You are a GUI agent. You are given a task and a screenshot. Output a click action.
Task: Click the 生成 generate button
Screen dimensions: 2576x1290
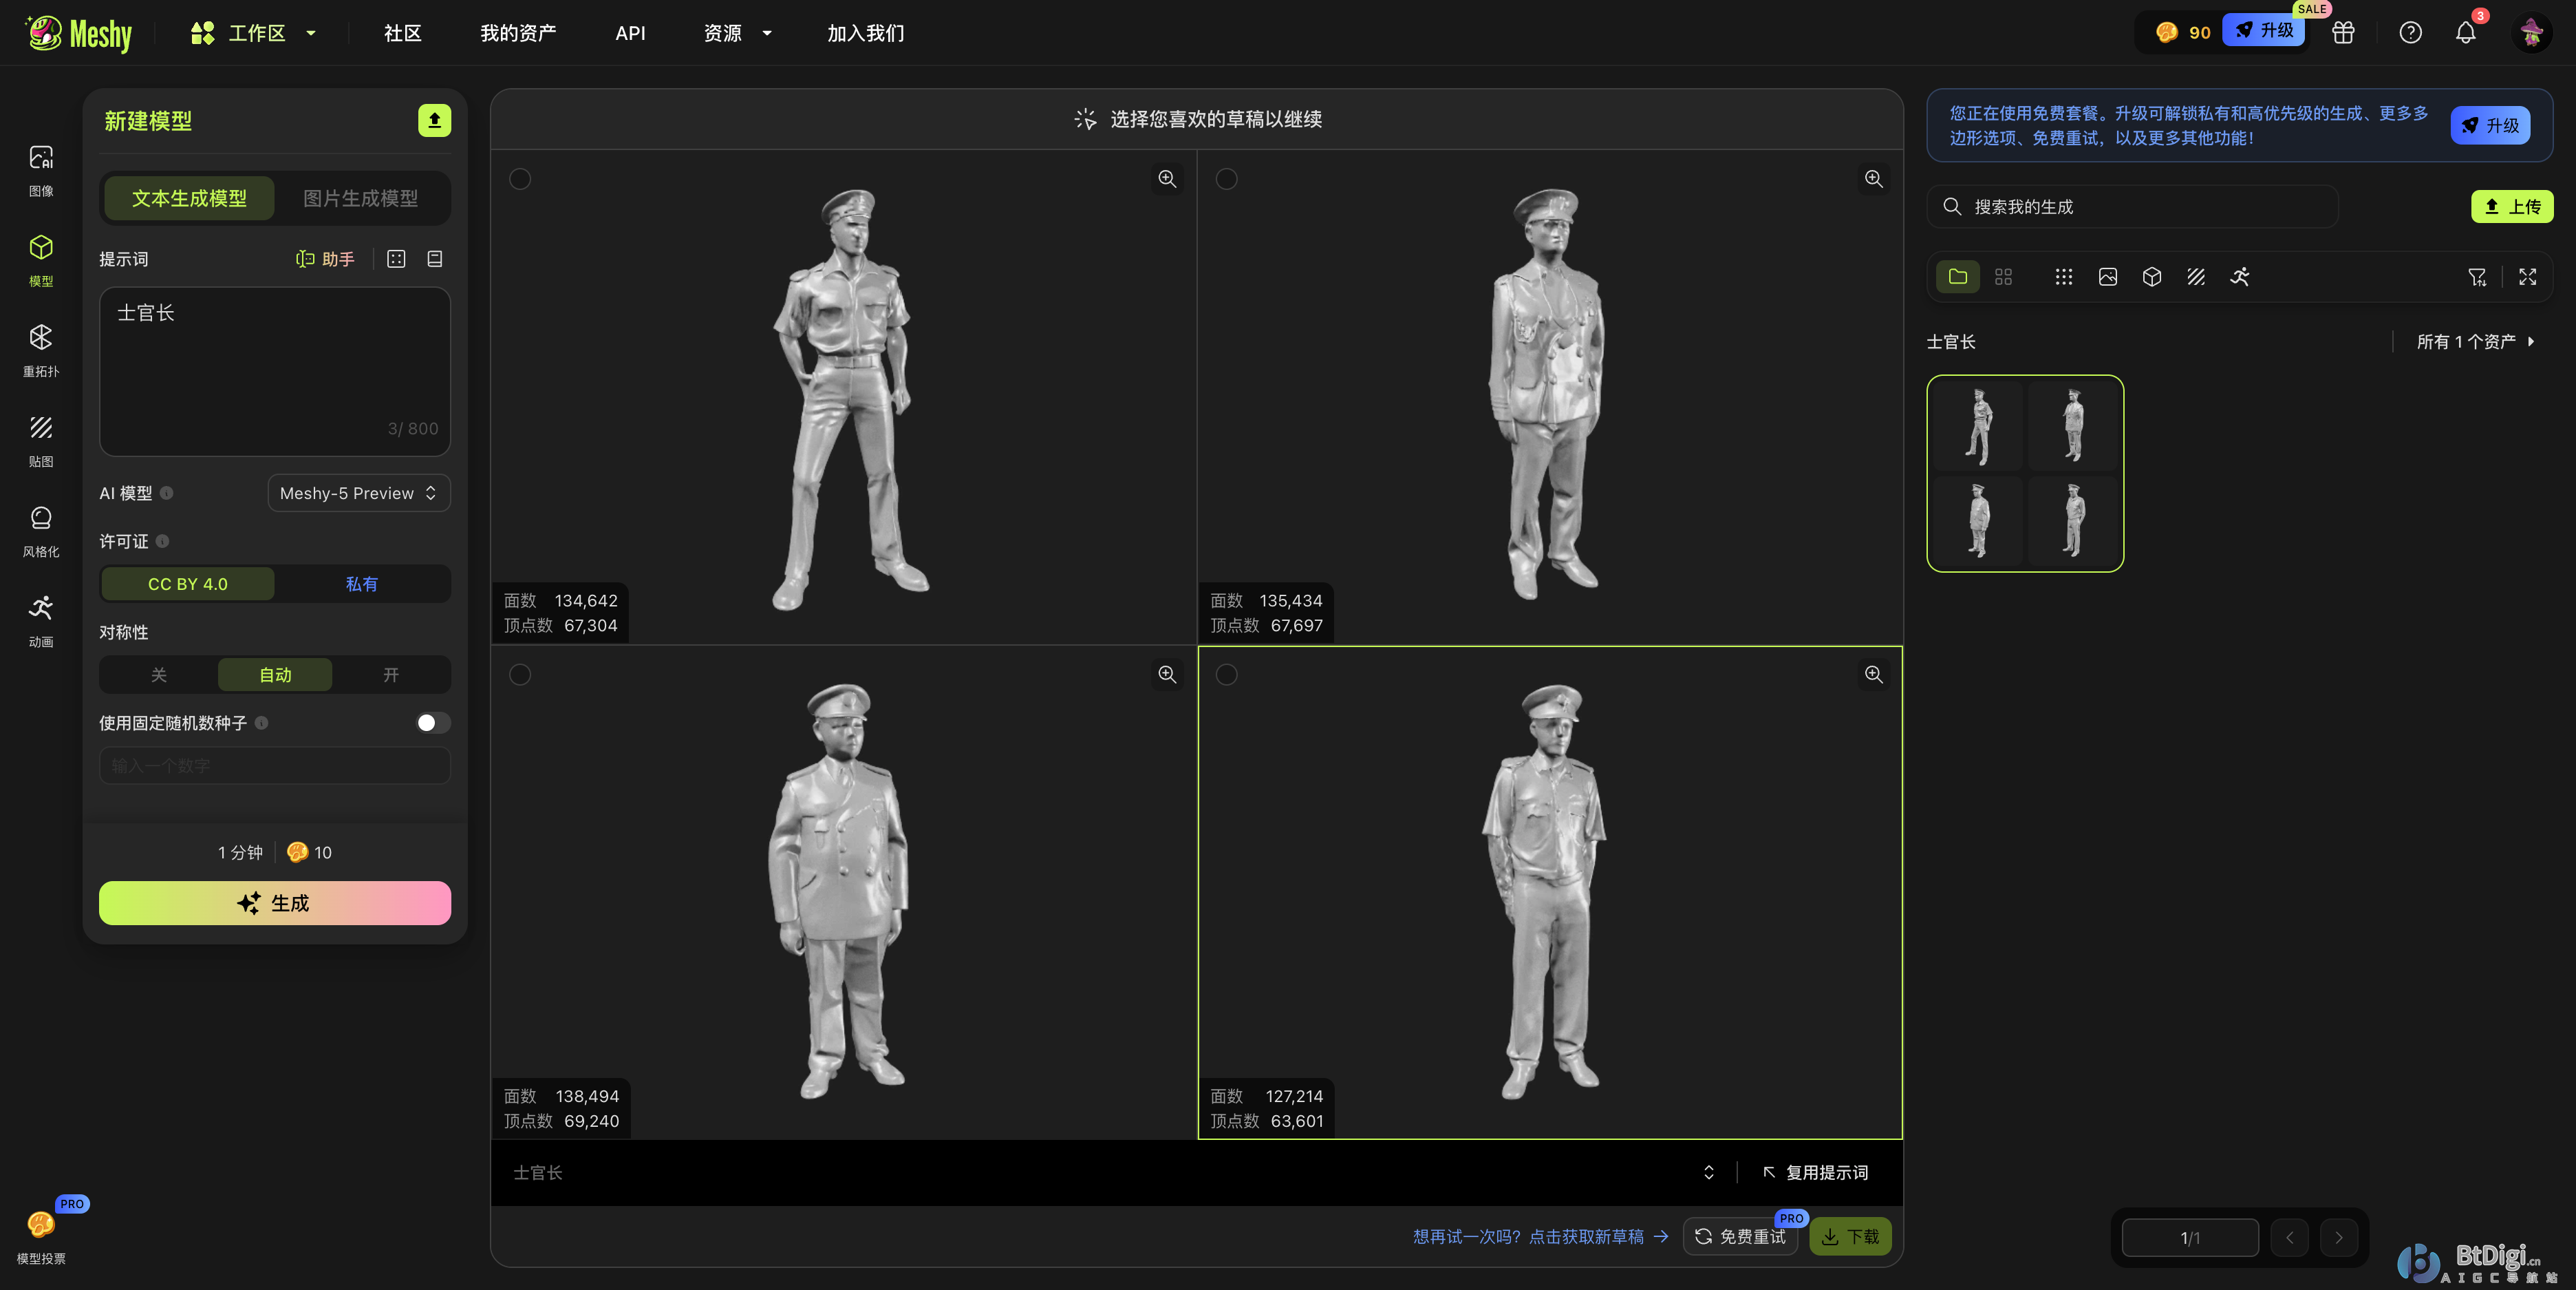[275, 902]
